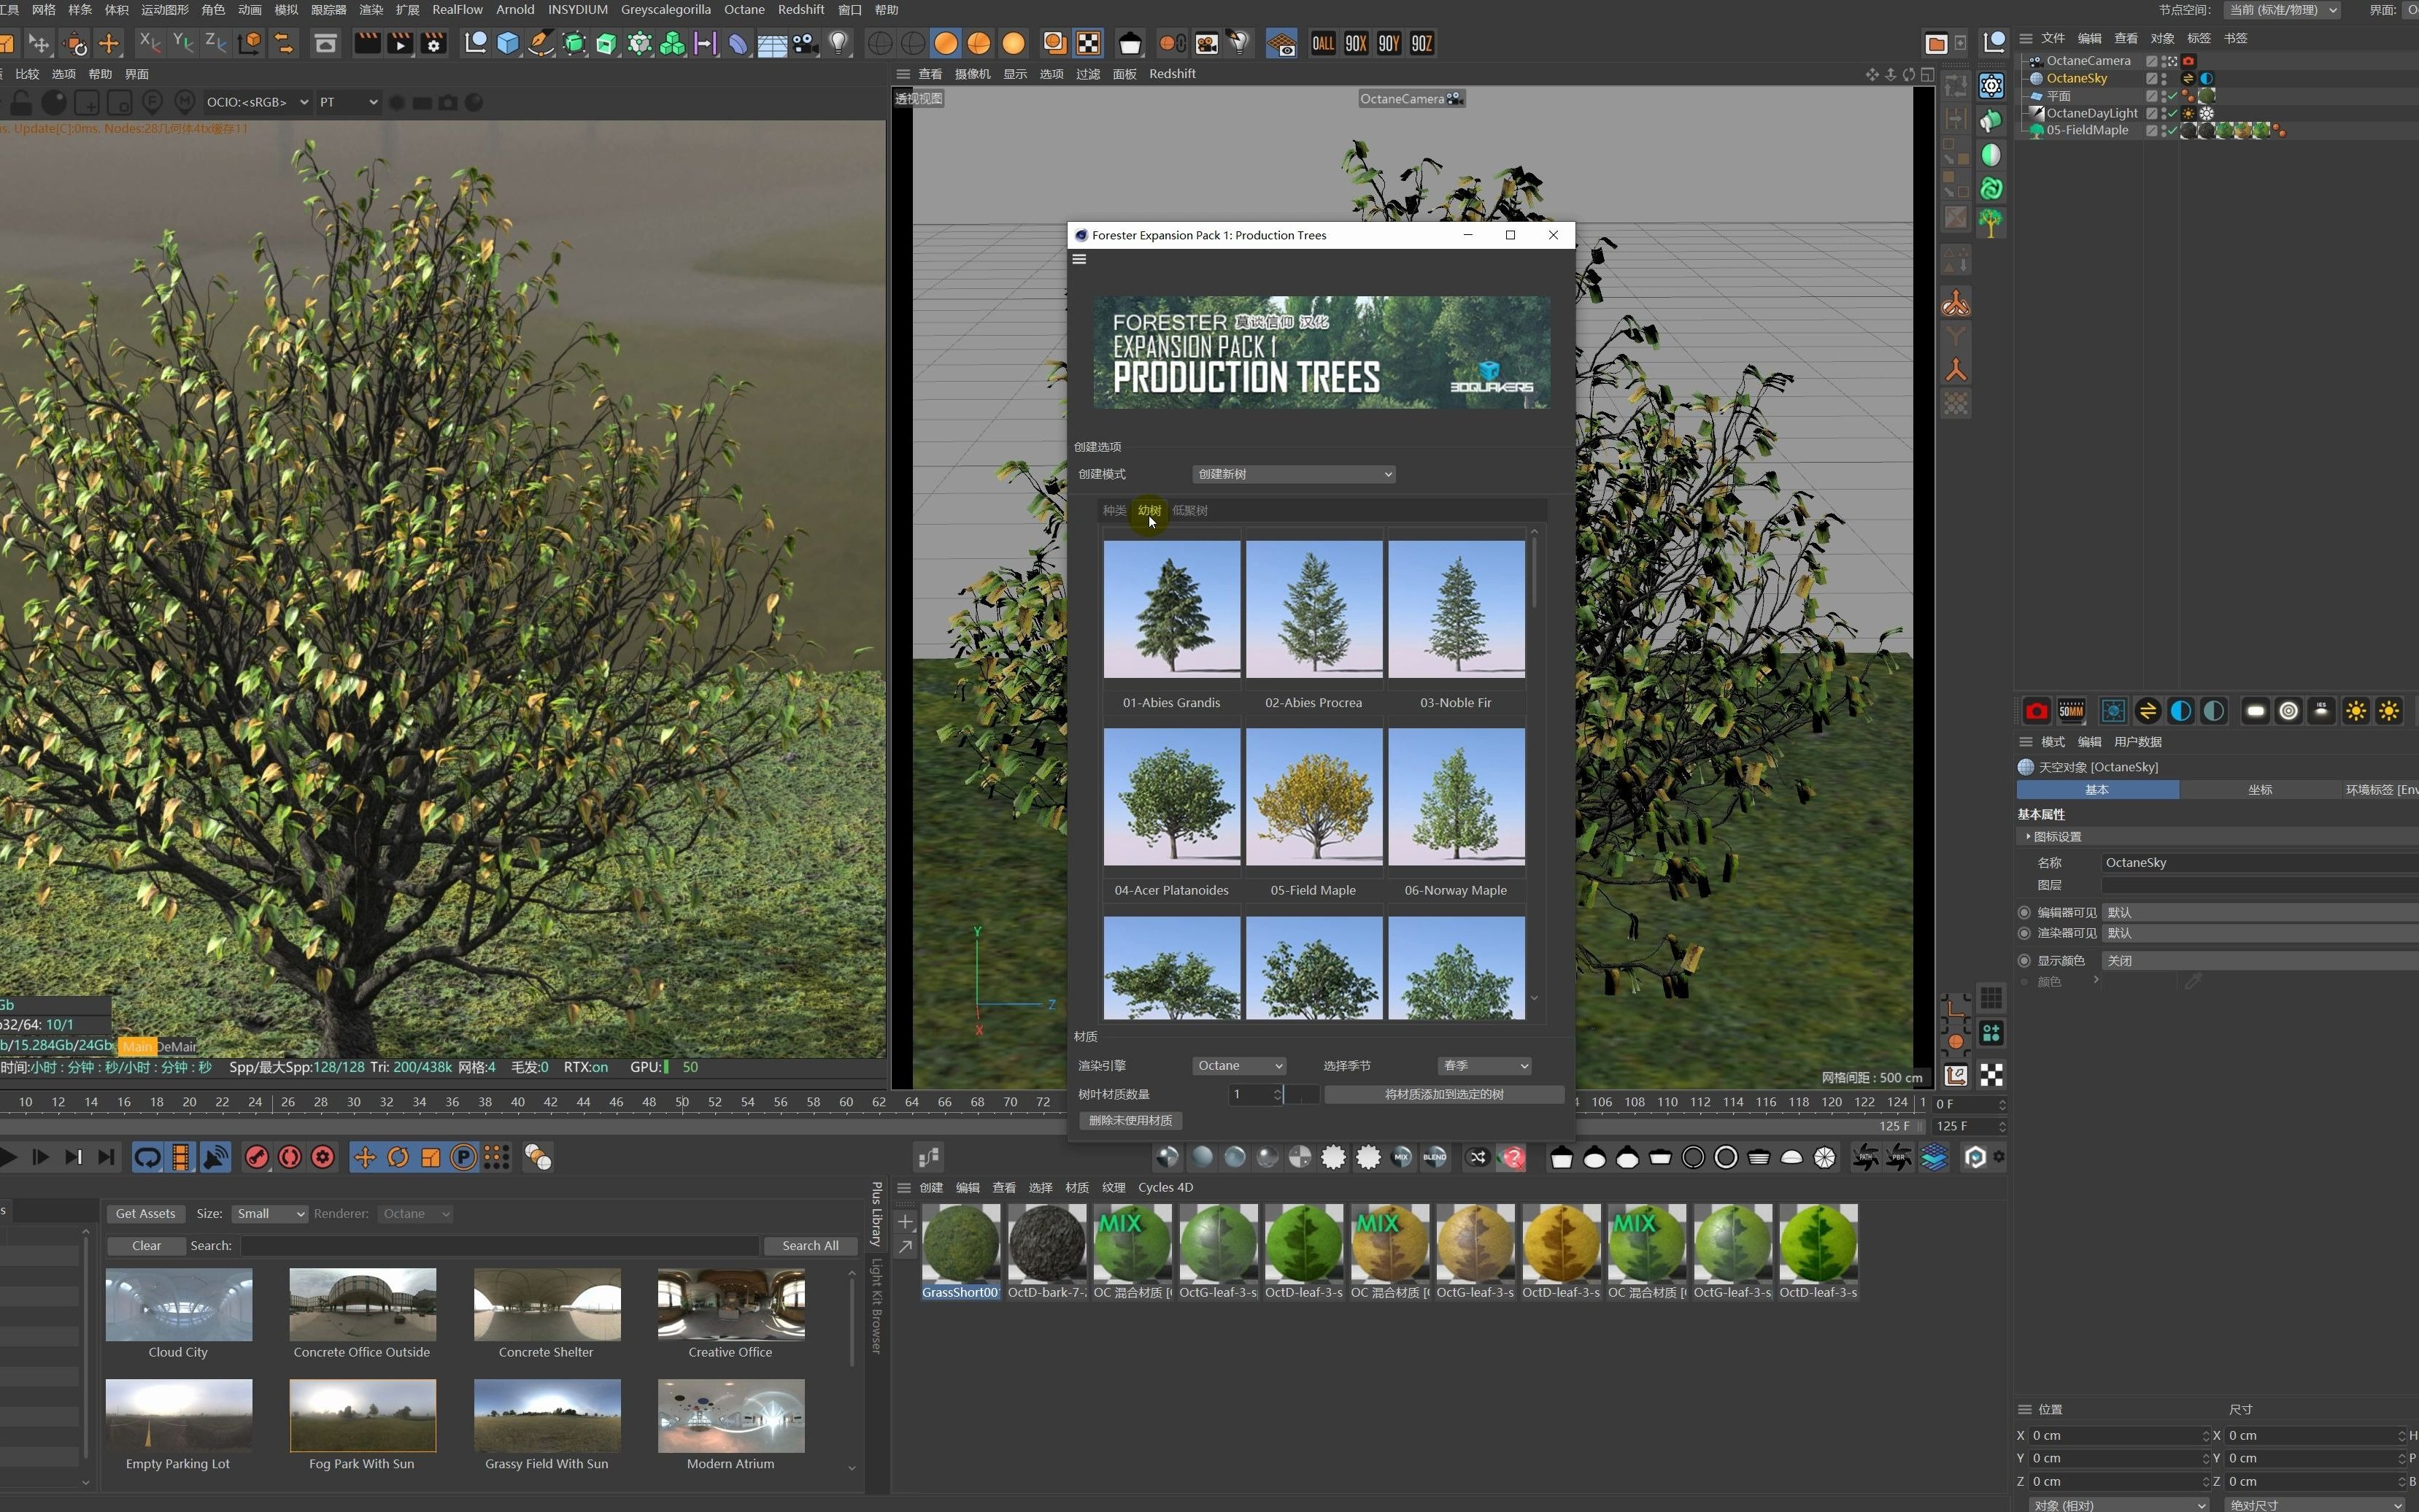
Task: Click the Clear button in HDRI browser
Action: pos(146,1246)
